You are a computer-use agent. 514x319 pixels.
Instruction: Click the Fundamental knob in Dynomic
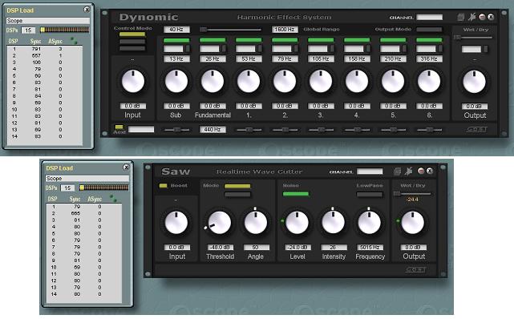coord(212,81)
